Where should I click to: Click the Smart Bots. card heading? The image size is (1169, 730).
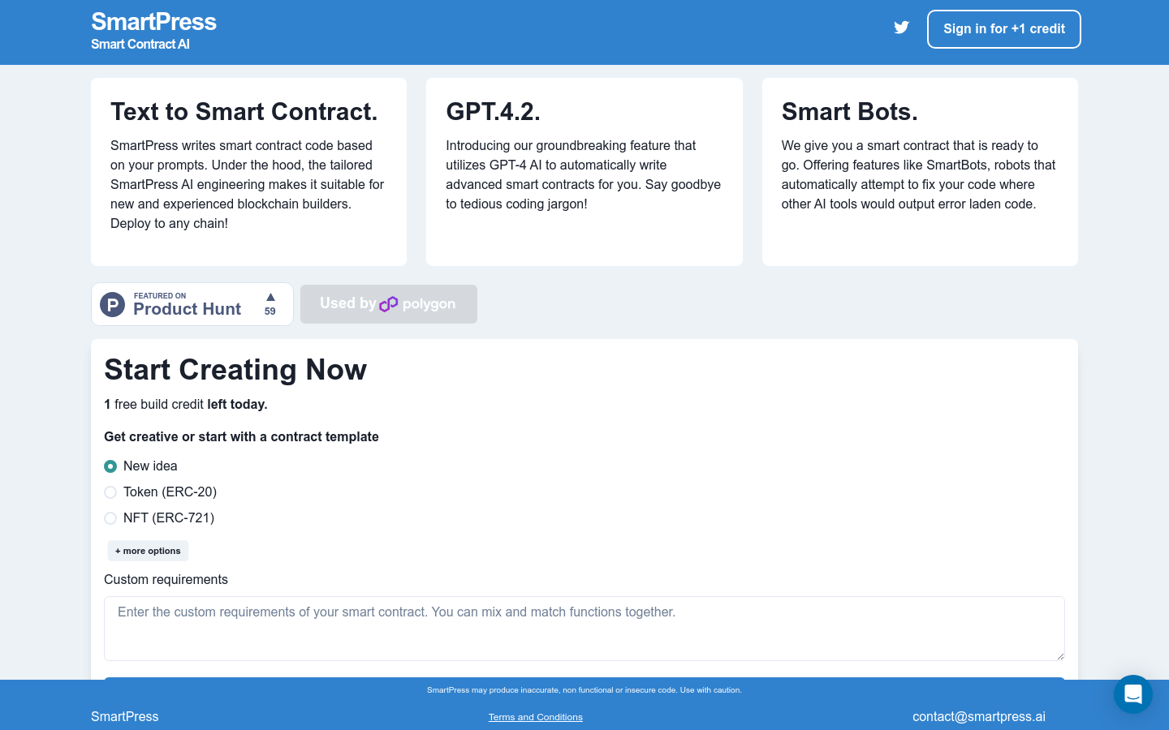click(849, 111)
